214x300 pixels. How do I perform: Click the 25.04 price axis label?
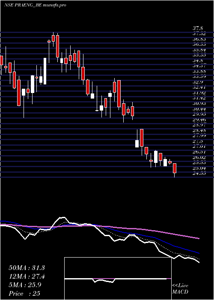pyautogui.click(x=199, y=168)
